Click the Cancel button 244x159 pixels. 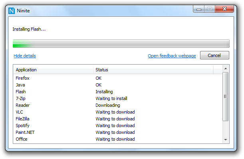(x=214, y=55)
